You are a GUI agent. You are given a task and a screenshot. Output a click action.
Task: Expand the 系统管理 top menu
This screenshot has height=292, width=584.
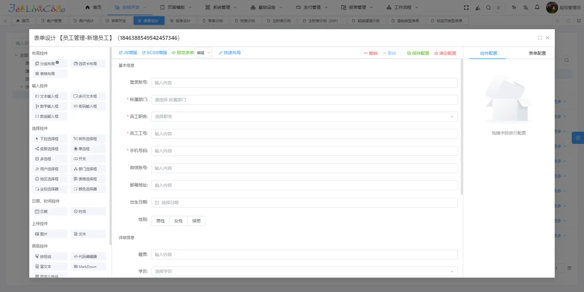[221, 8]
